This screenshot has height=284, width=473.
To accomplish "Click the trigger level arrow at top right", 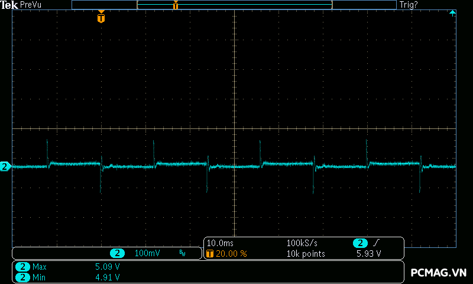I will (452, 13).
